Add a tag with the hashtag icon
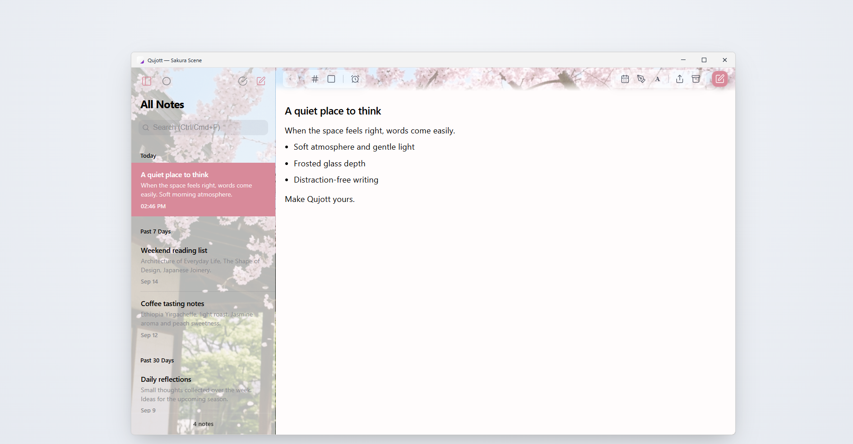This screenshot has height=444, width=853. tap(315, 79)
